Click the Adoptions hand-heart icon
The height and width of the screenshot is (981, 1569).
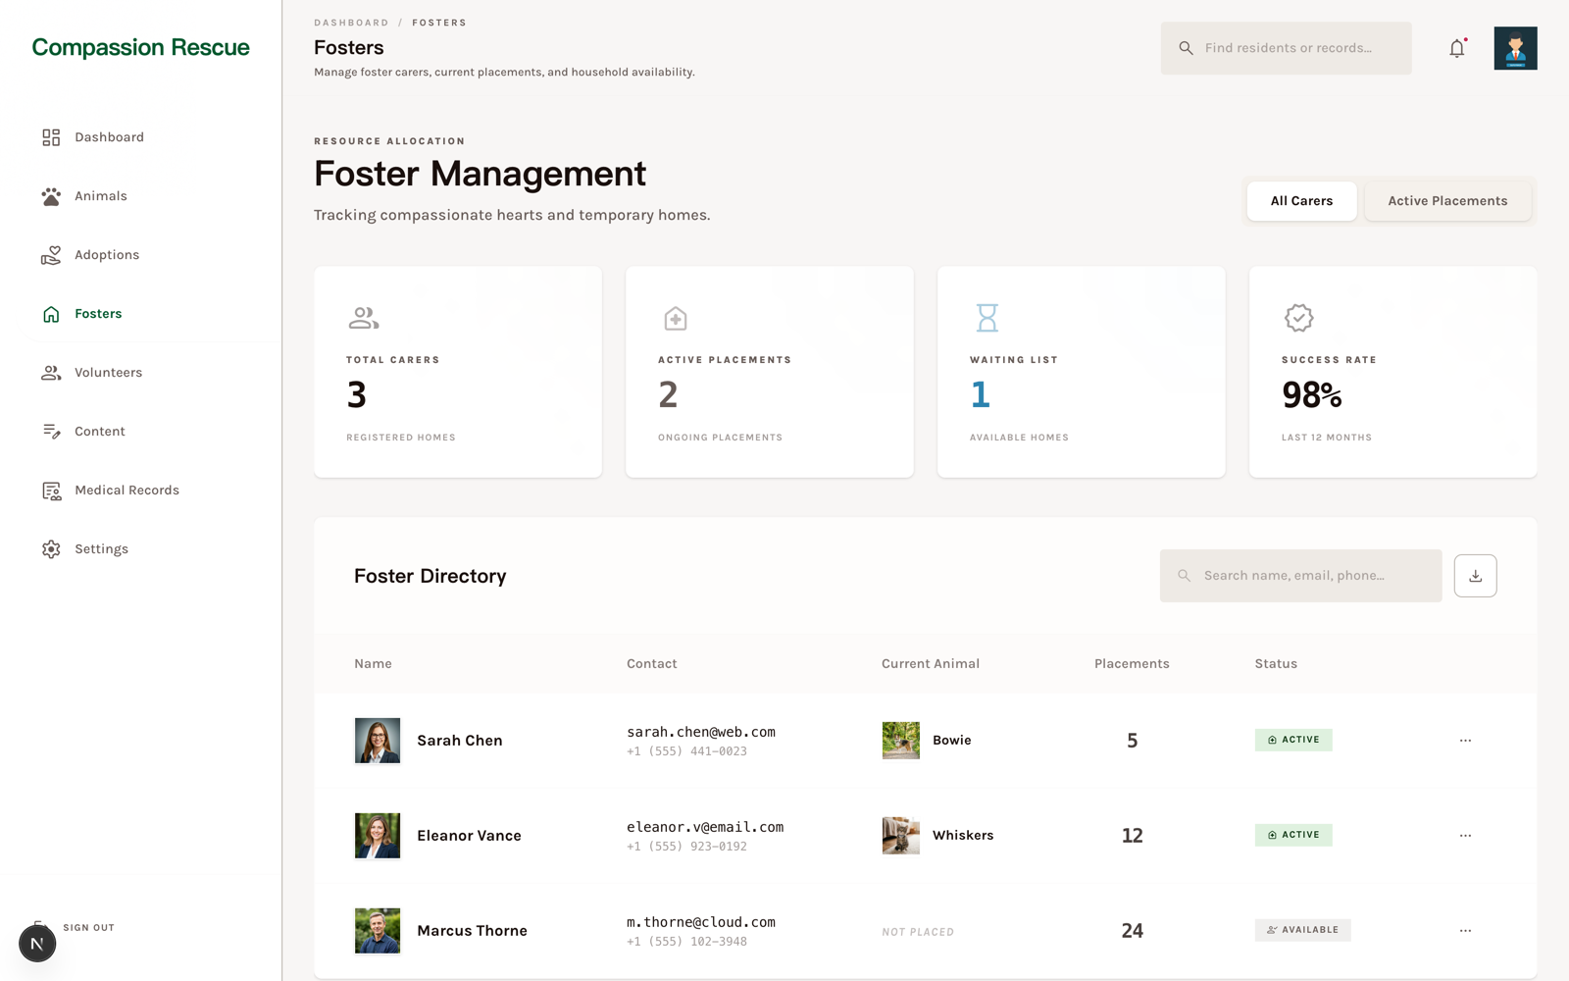tap(51, 255)
